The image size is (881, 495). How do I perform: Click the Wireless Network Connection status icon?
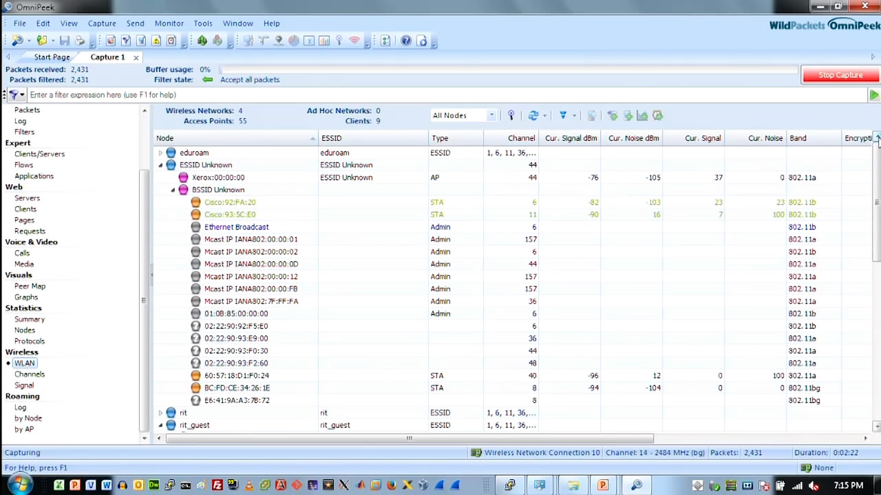(x=476, y=452)
